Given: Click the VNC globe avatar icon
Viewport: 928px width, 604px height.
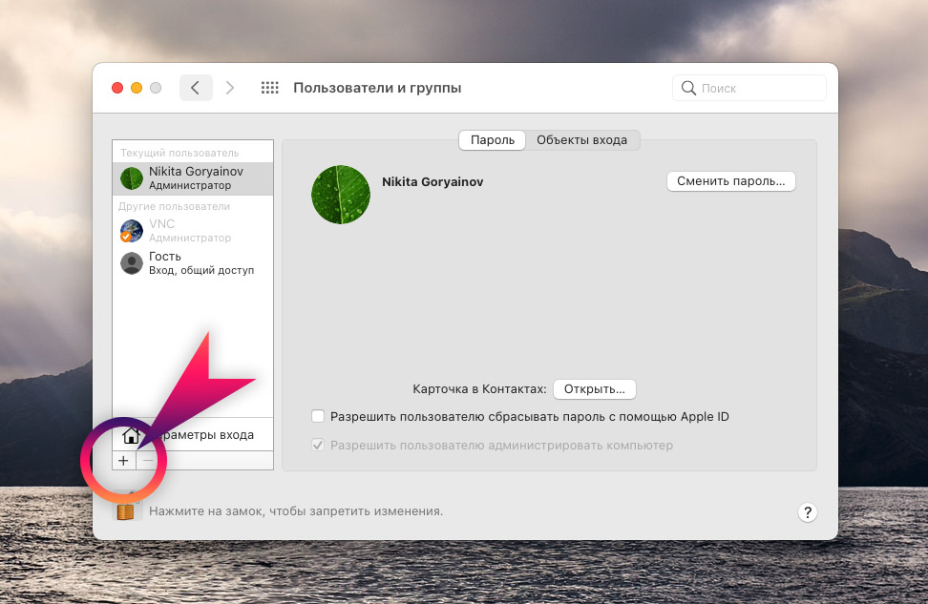Looking at the screenshot, I should click(x=132, y=231).
